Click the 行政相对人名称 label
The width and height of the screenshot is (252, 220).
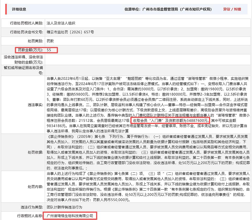(x=30, y=216)
